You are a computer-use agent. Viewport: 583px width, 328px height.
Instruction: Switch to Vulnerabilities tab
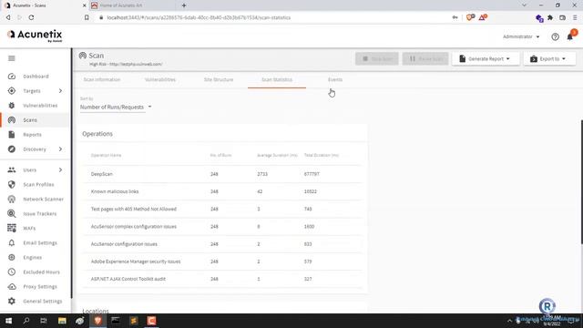[x=160, y=79]
